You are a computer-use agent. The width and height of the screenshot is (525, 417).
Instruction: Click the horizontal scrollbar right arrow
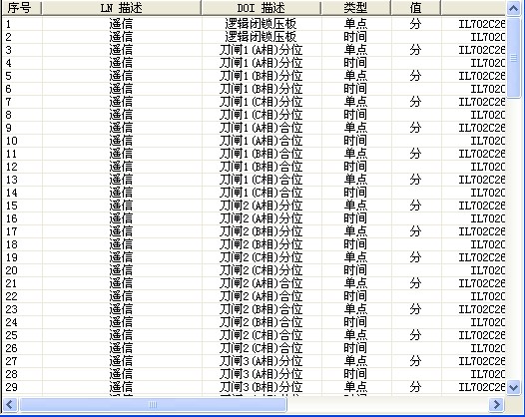[x=496, y=405]
